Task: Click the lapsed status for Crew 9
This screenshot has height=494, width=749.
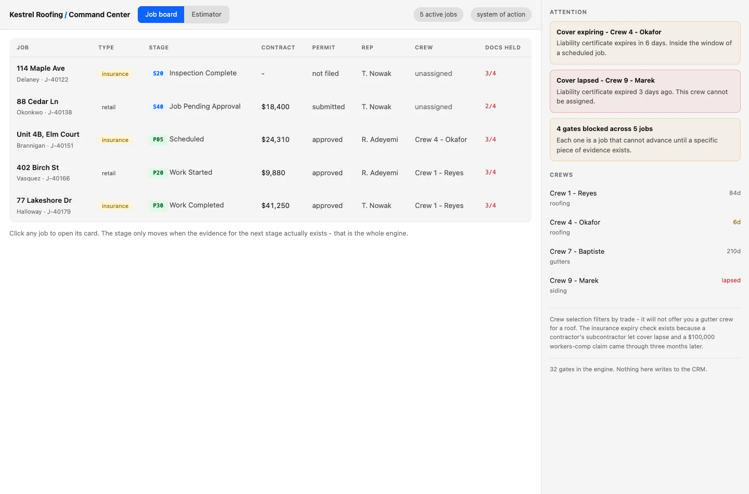Action: (731, 280)
